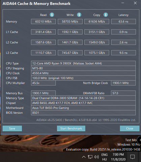This screenshot has height=162, width=141.
Task: Open the Action Center notification icon
Action: point(132,157)
